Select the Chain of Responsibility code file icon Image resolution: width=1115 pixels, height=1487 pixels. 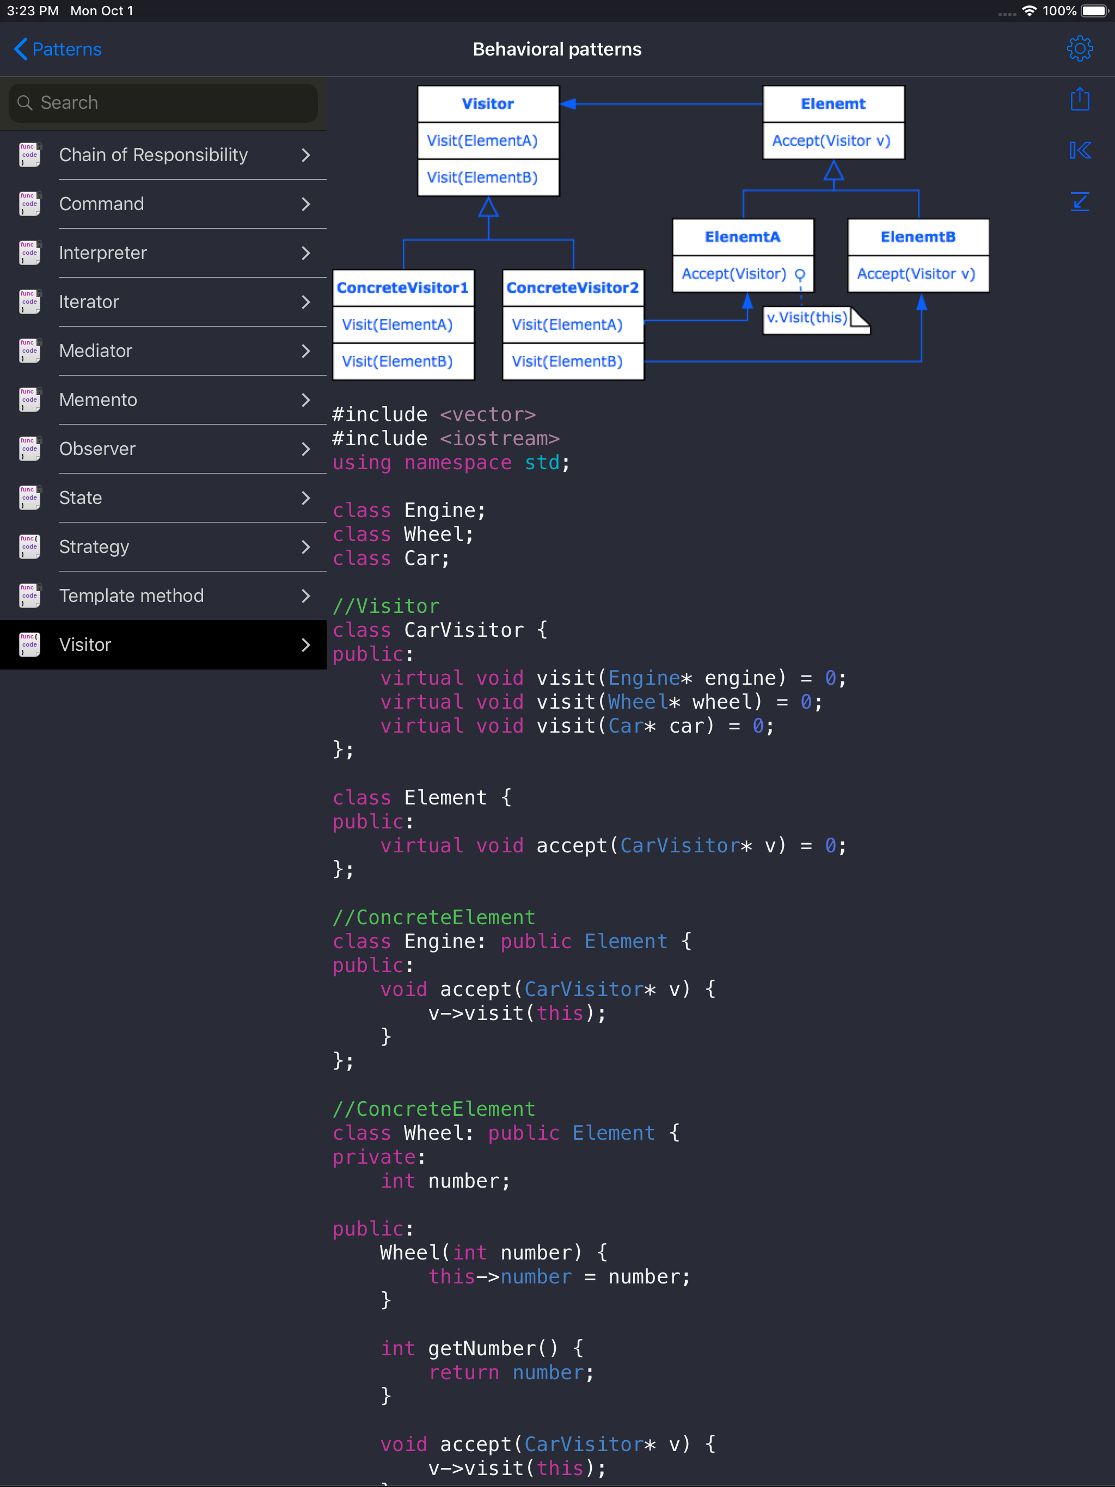click(x=29, y=154)
